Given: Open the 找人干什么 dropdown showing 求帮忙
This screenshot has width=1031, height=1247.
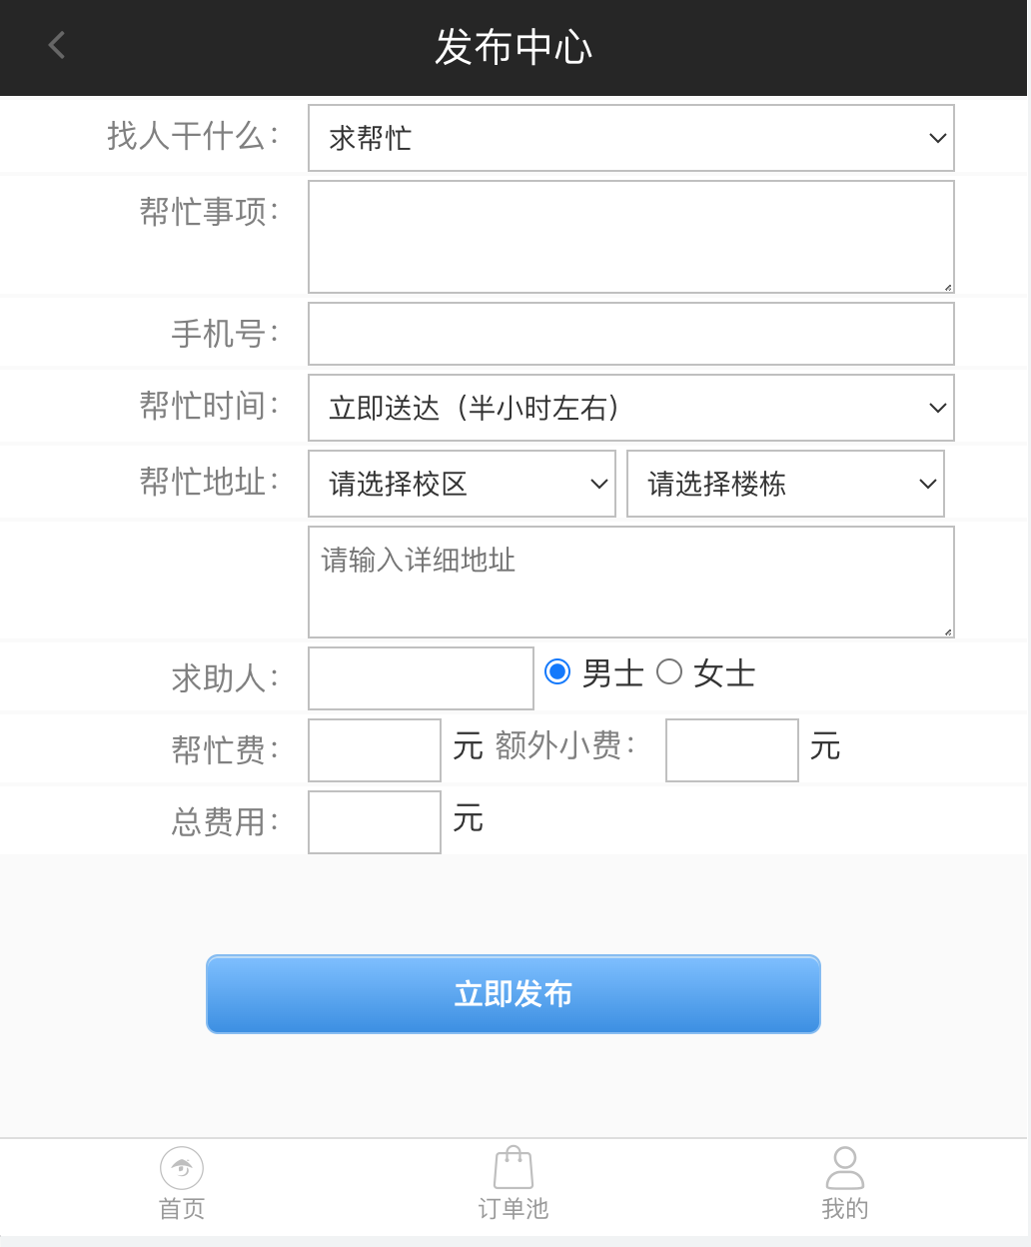Looking at the screenshot, I should pyautogui.click(x=631, y=138).
